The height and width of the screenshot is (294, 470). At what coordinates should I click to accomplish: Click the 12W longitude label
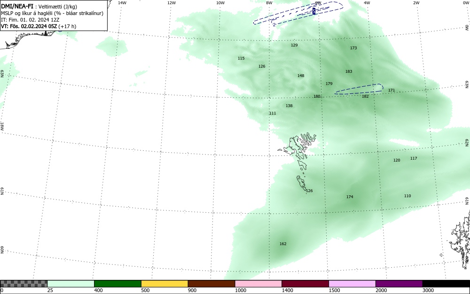tap(171, 3)
